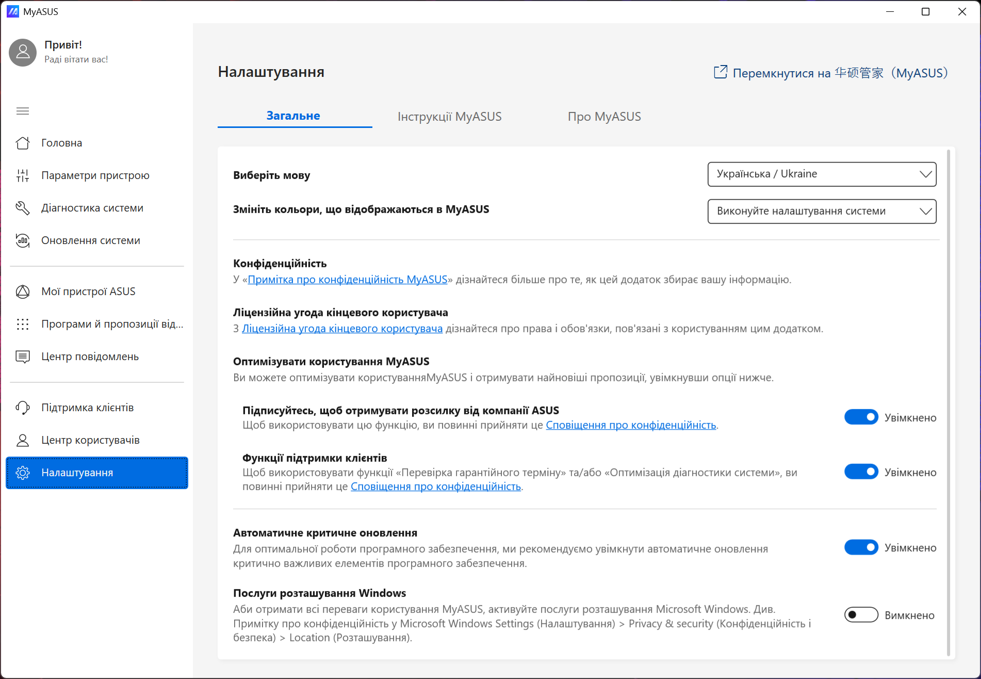The image size is (981, 679).
Task: Open Підтримка клієнтів in sidebar
Action: [97, 408]
